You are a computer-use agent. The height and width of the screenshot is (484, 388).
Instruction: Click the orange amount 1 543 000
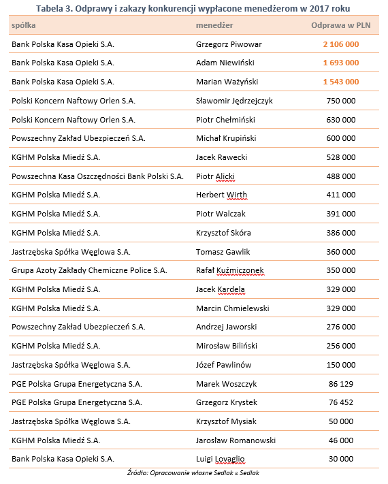[341, 82]
